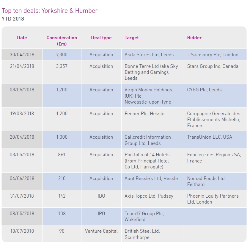Viewport: 250px width, 247px height.
Task: Select Team17 Group Plc, Wakefield target
Action: (x=153, y=216)
